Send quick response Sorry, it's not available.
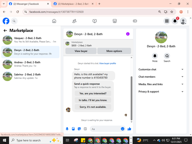Viewport: 192px width, 144px height. pos(93,107)
